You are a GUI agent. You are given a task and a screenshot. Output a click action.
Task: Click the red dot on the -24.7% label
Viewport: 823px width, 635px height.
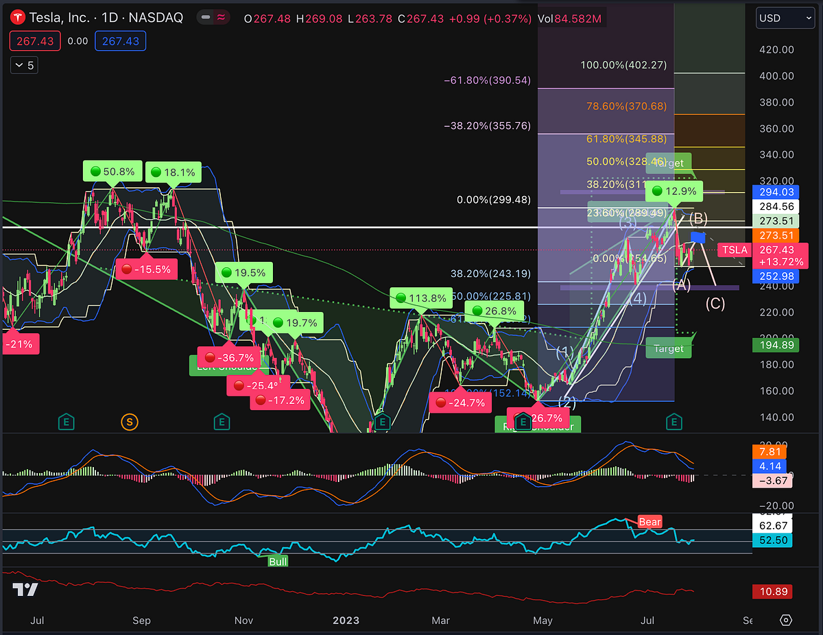[x=442, y=403]
